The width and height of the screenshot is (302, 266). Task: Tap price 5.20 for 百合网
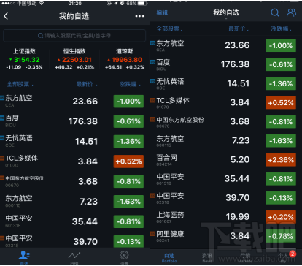click(240, 159)
